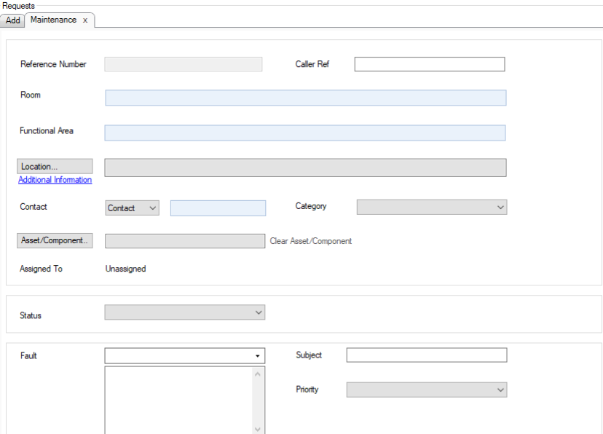Switch to the Add tab
This screenshot has height=434, width=603.
(x=13, y=20)
